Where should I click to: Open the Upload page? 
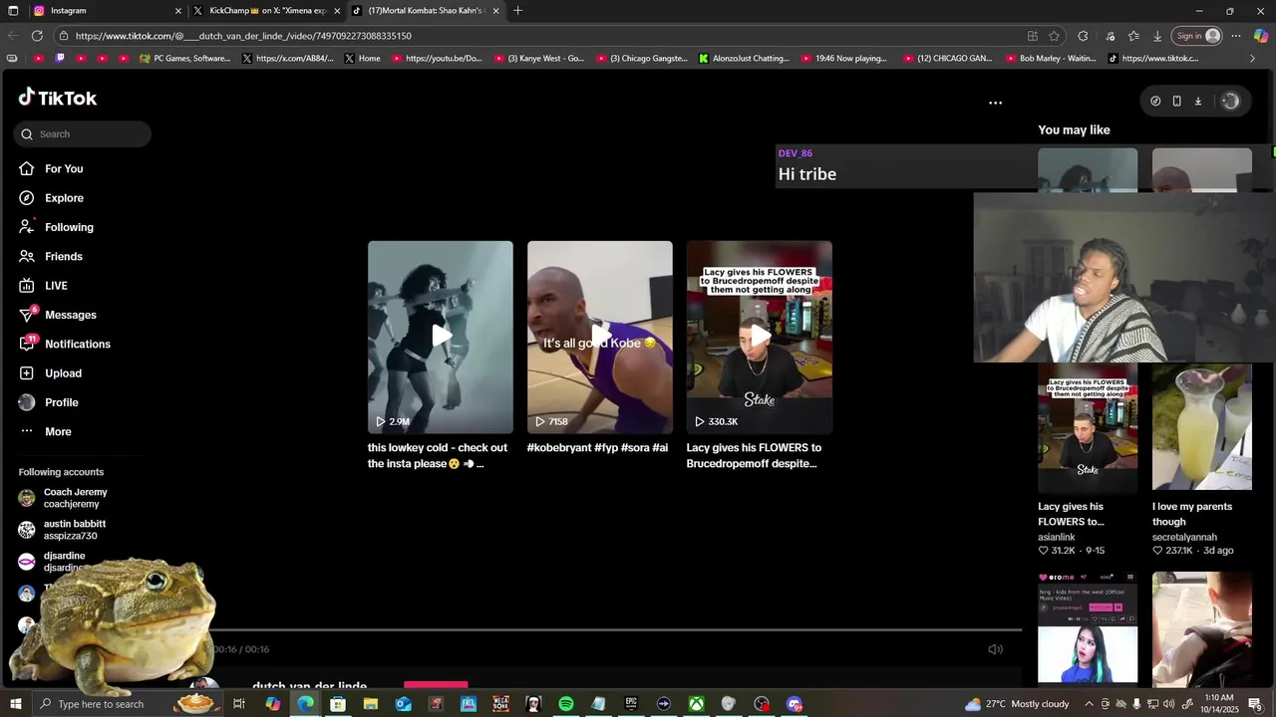(63, 373)
